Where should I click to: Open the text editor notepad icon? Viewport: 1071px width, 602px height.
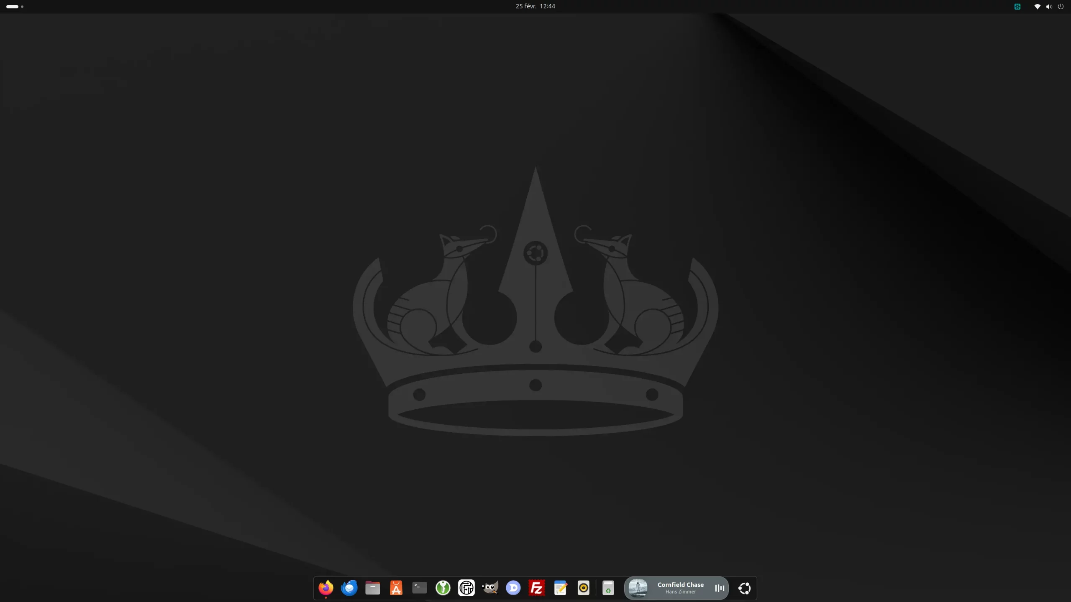(x=560, y=588)
